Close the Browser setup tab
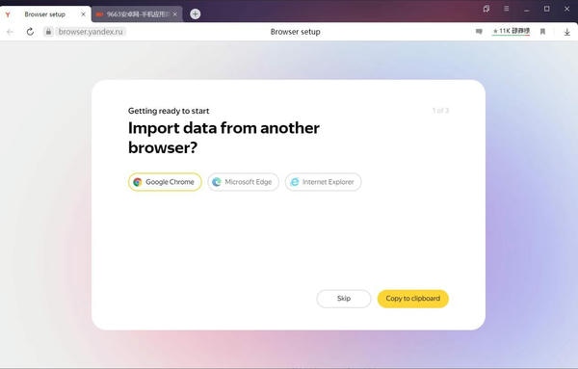The width and height of the screenshot is (578, 369). point(83,14)
